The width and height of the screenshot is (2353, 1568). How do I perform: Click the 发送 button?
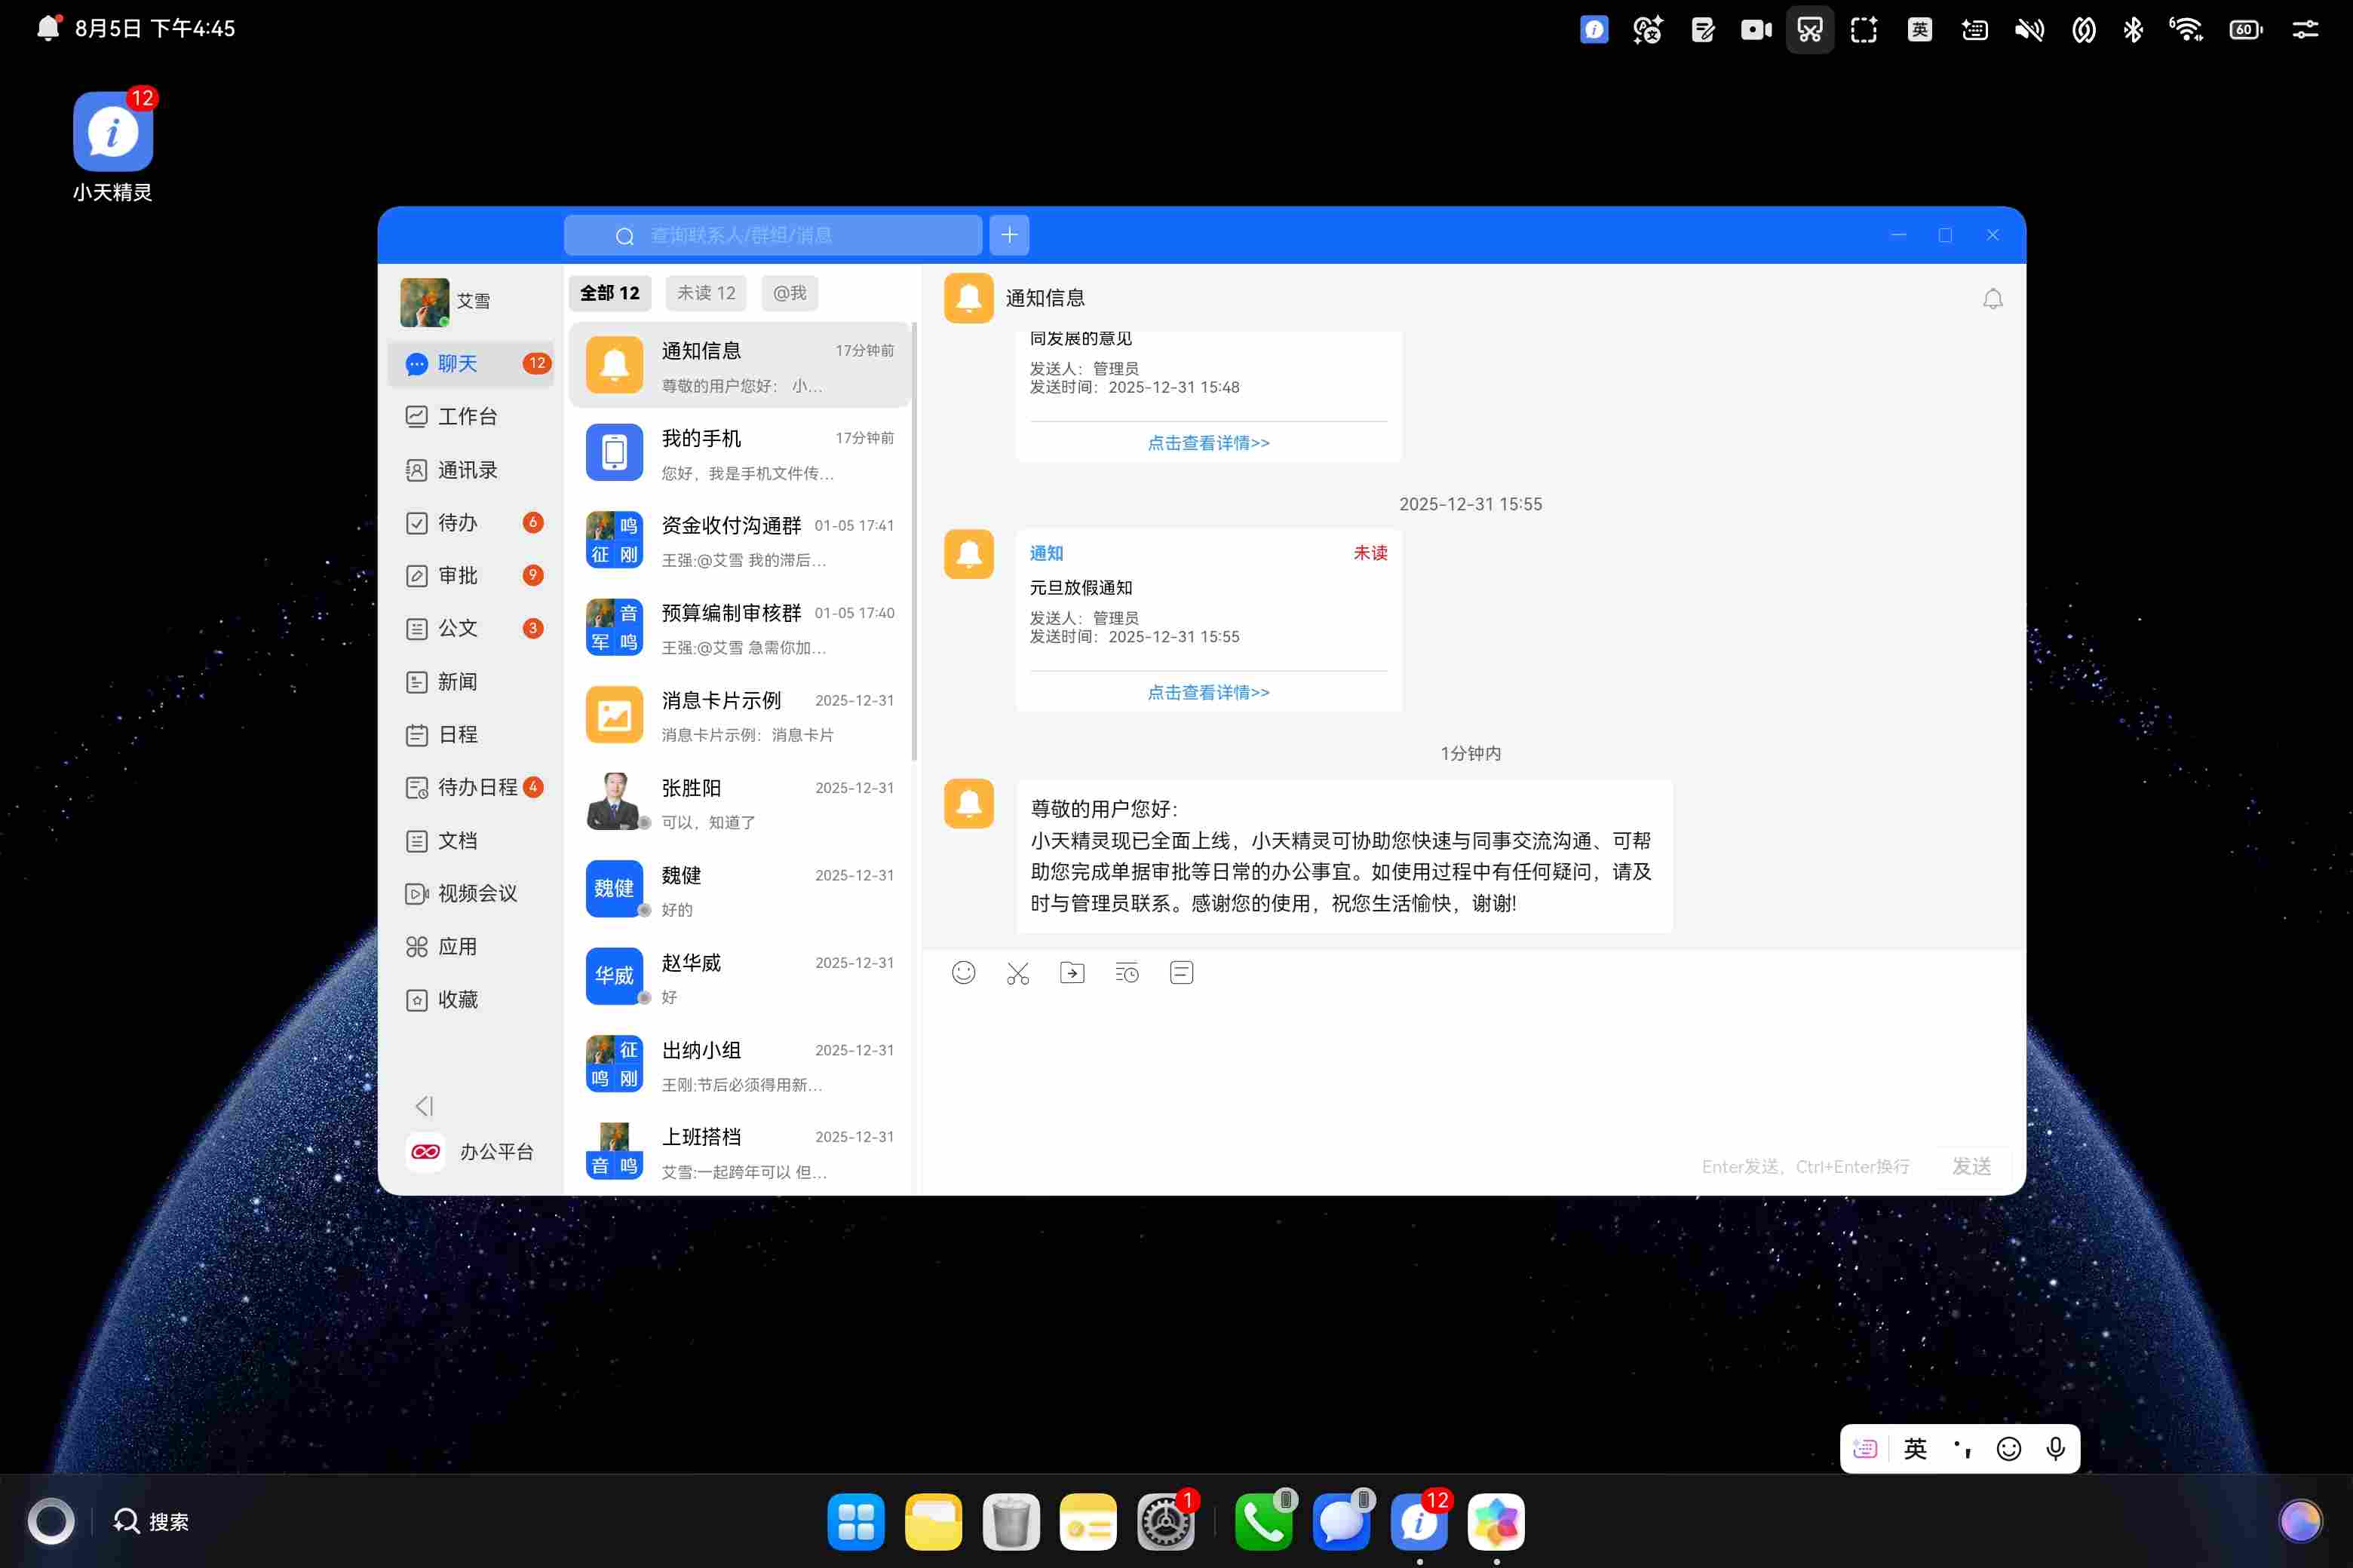(x=1971, y=1166)
